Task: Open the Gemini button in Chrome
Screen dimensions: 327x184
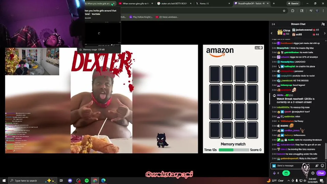Action: (x=293, y=4)
